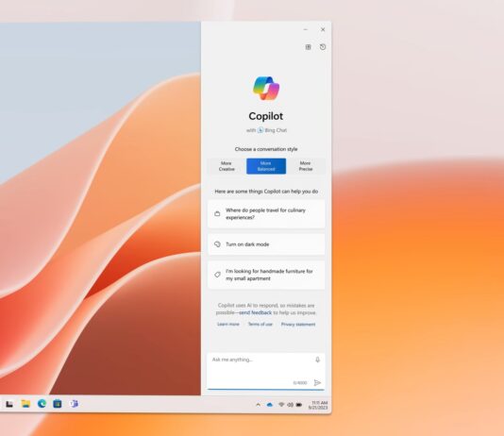Click the OneDrive cloud tray icon
Screen dimensions: 504x436
(270, 405)
